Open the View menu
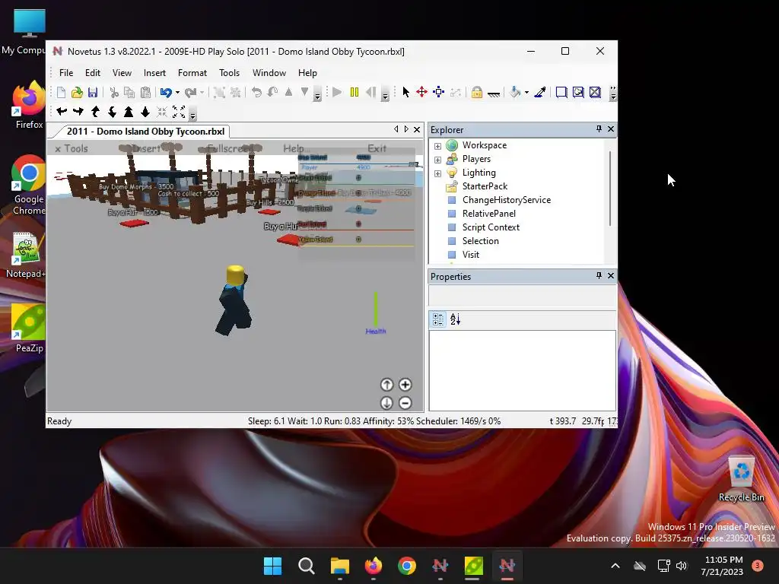Image resolution: width=779 pixels, height=584 pixels. pyautogui.click(x=122, y=73)
